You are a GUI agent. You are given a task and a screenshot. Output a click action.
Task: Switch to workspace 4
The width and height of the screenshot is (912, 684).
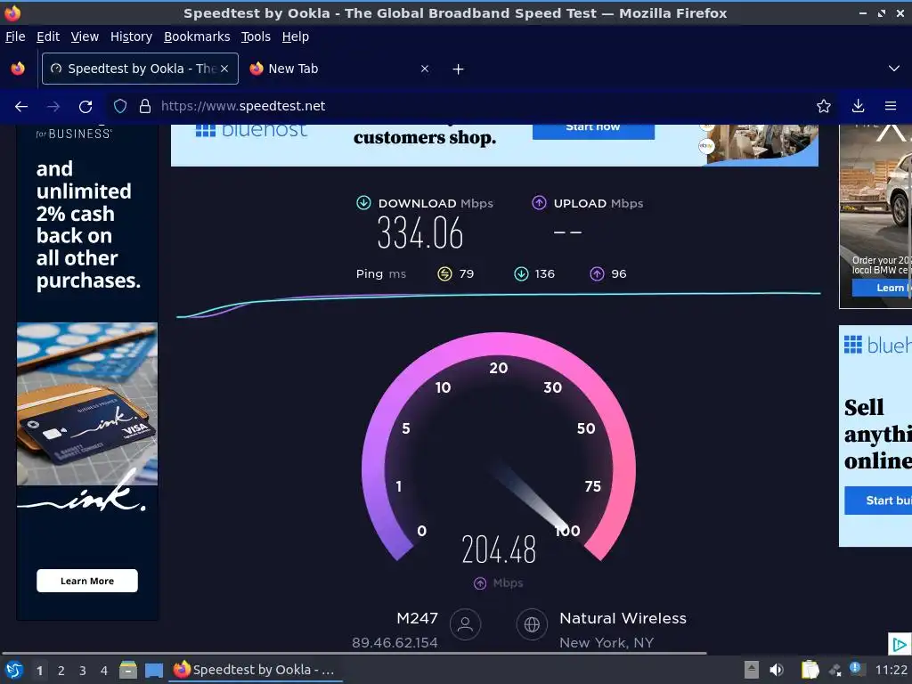(x=104, y=671)
